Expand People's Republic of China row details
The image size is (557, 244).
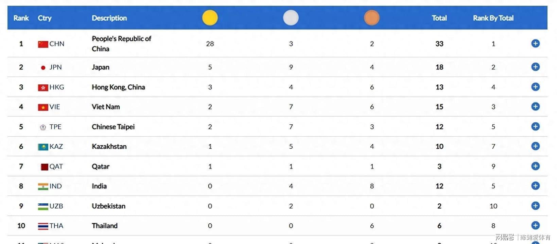pos(535,43)
